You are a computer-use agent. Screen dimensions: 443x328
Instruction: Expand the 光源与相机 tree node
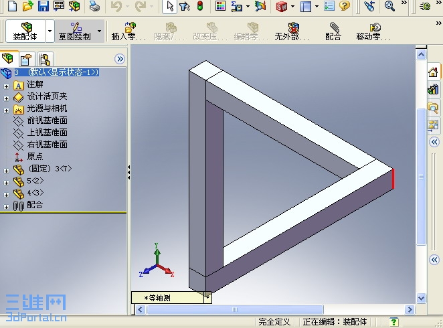pyautogui.click(x=6, y=110)
